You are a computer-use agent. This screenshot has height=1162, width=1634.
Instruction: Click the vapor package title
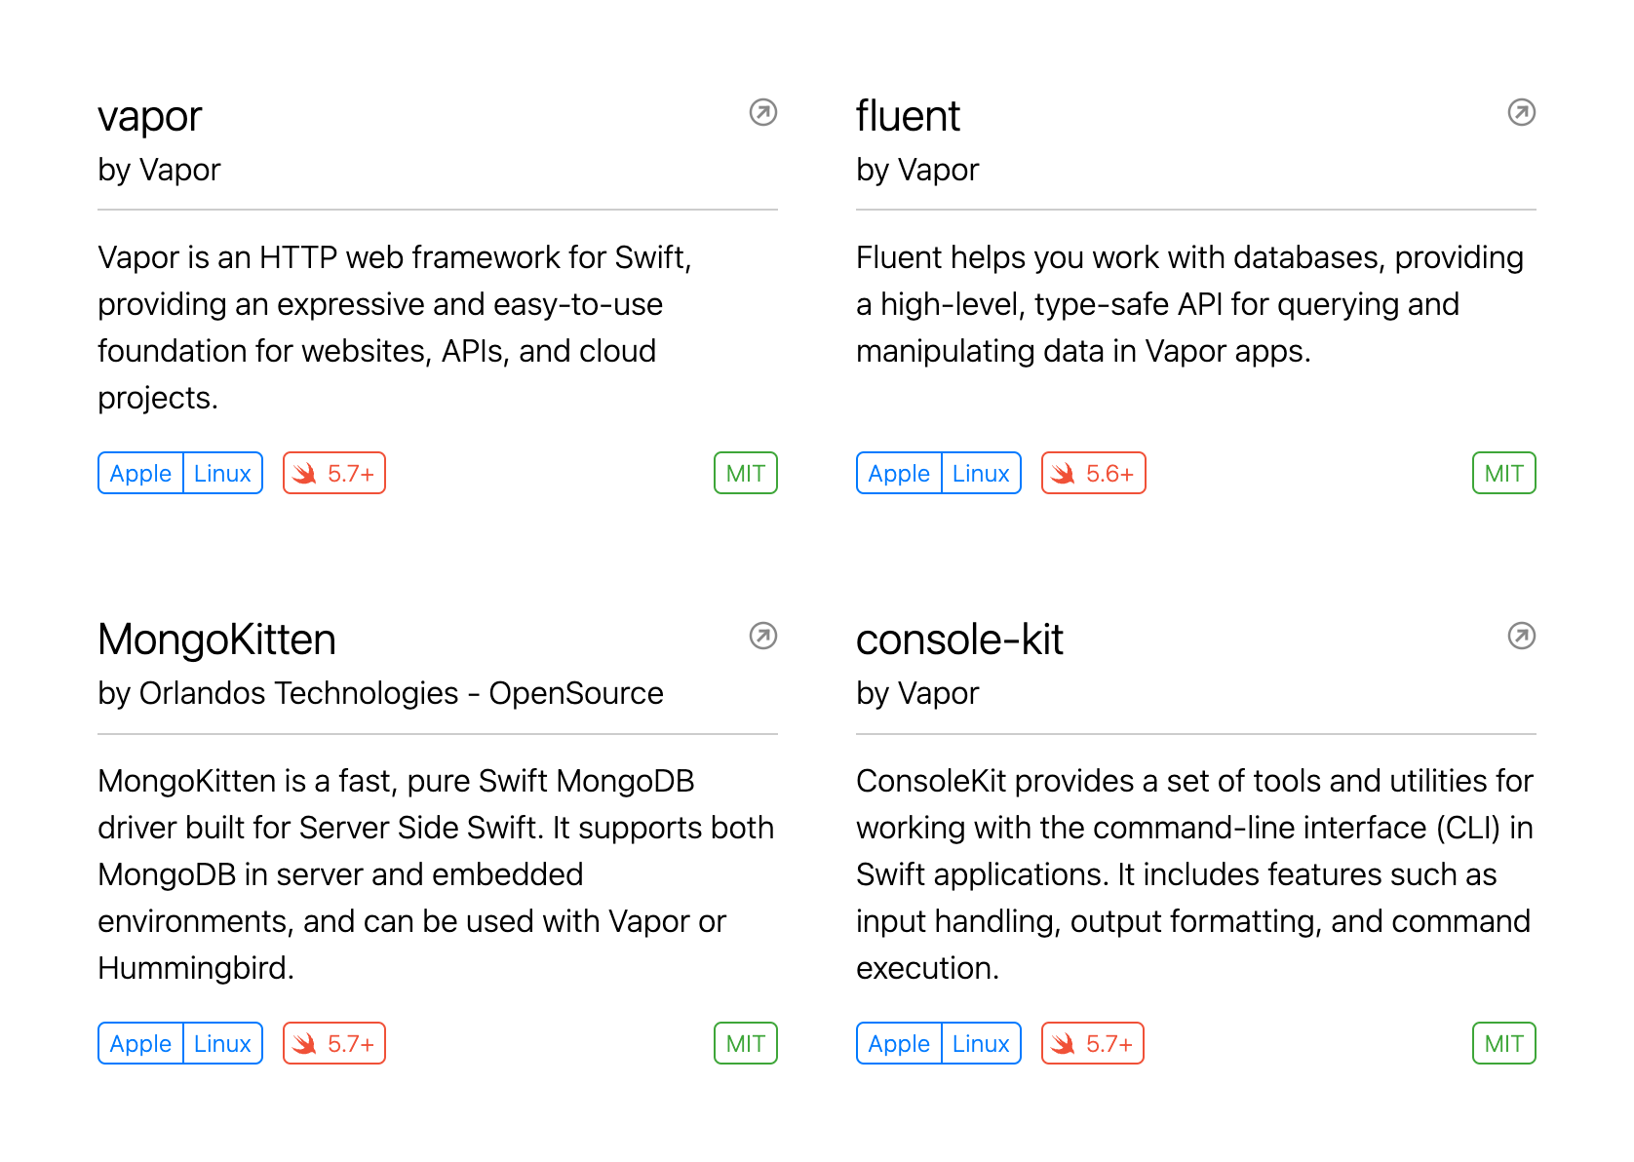click(150, 117)
